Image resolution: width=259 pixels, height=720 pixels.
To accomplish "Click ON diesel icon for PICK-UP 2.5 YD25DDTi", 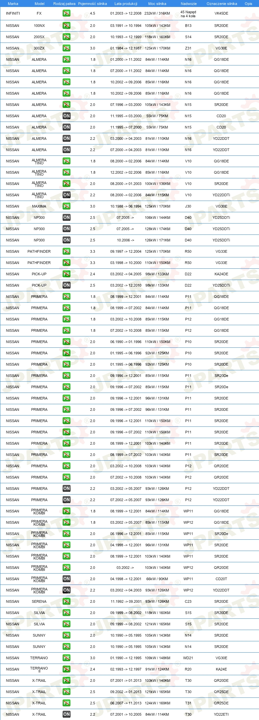I will [x=67, y=285].
